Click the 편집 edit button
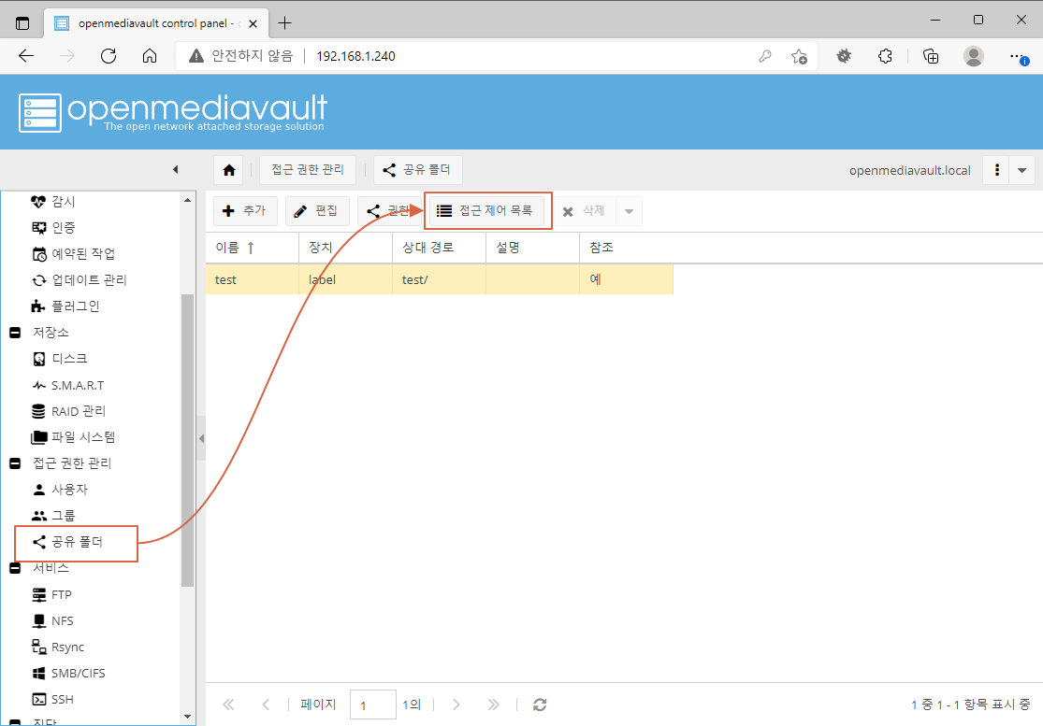This screenshot has height=726, width=1043. point(317,211)
